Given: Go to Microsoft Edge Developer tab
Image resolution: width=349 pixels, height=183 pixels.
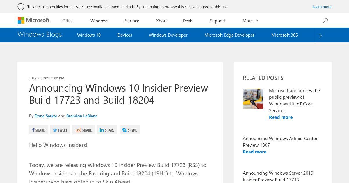Looking at the screenshot, I should [229, 35].
